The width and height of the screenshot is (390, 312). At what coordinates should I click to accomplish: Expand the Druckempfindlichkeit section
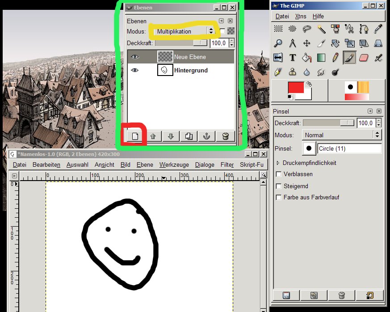pos(279,163)
